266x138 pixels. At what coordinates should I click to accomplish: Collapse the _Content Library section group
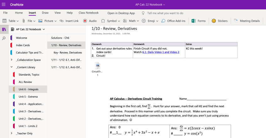coord(12,67)
